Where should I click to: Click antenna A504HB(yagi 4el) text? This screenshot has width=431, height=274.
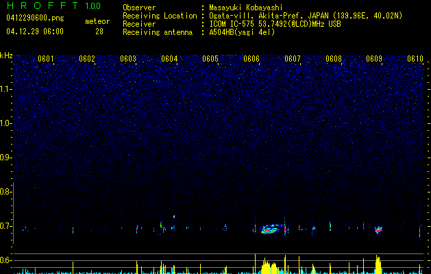[242, 32]
